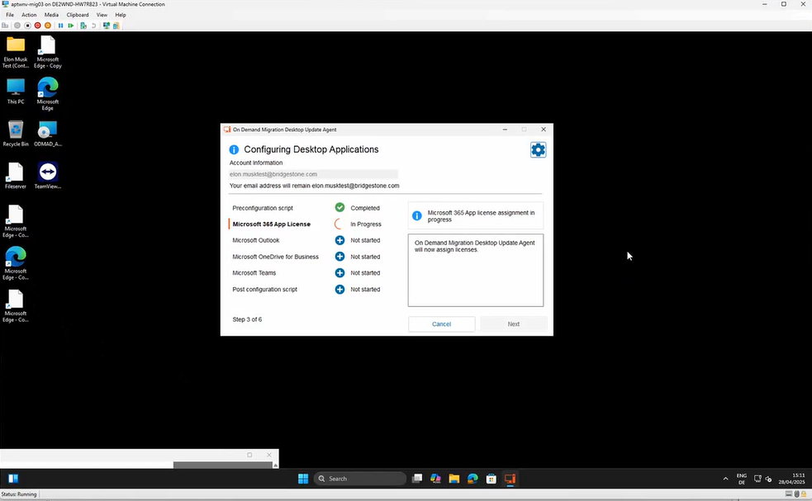Screen dimensions: 812x501
Task: Click the 'Microsoft OneDrive for Business' step label
Action: (x=276, y=257)
